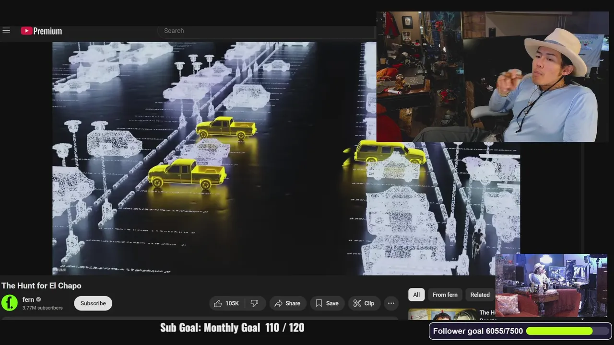Dislike the video
The width and height of the screenshot is (614, 345).
(255, 303)
